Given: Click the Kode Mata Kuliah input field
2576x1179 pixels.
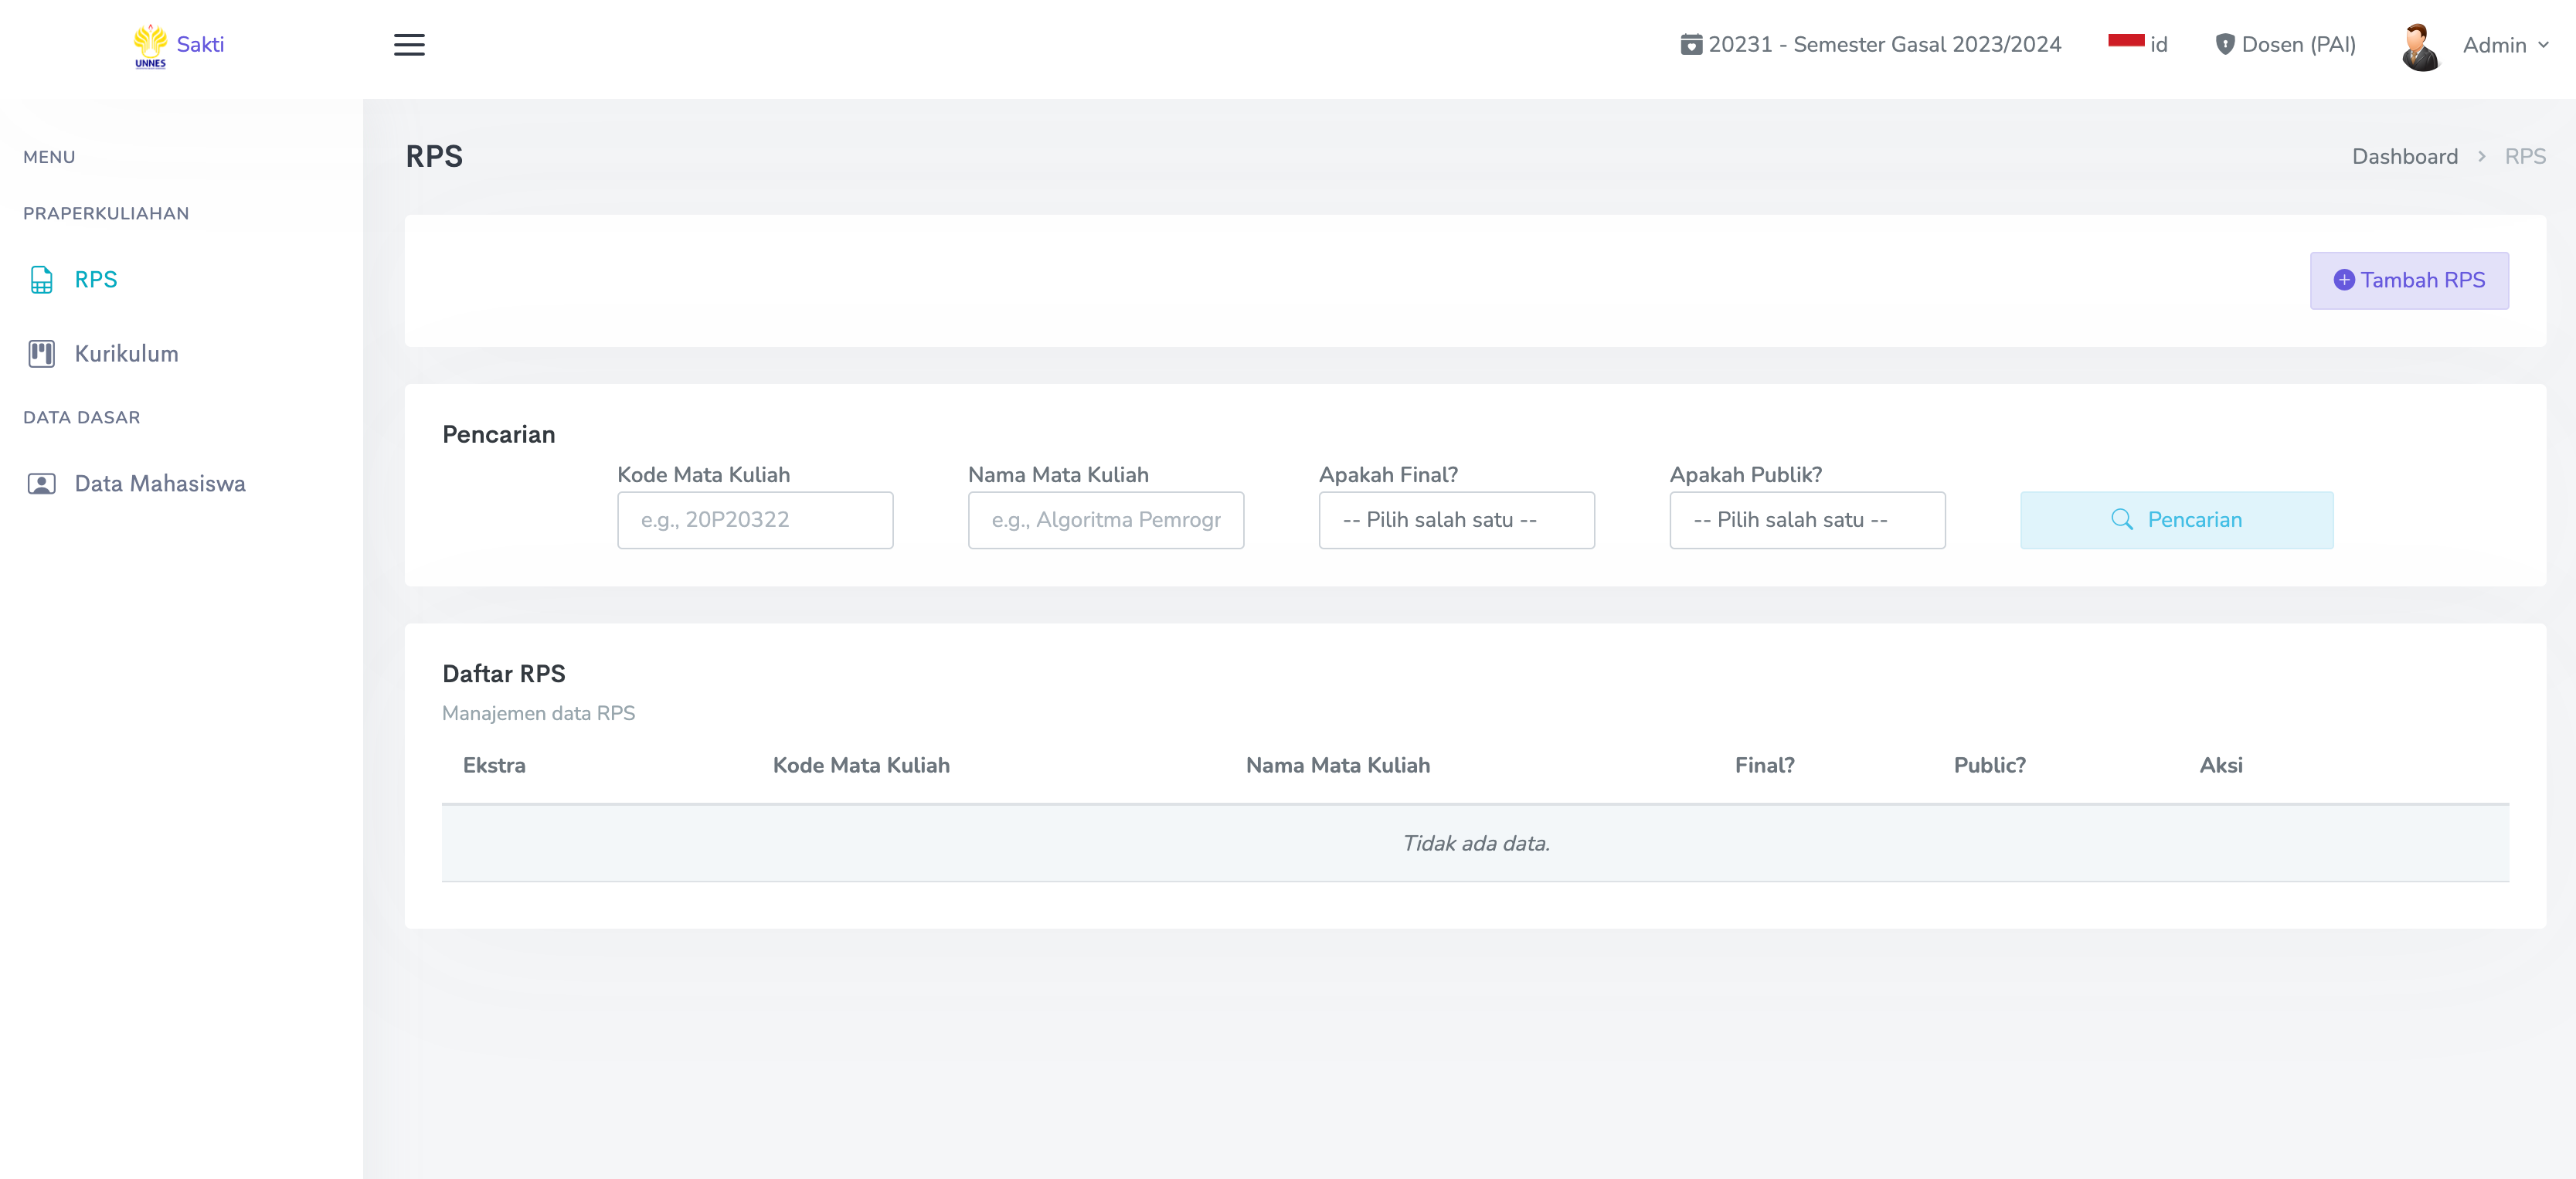Looking at the screenshot, I should [755, 520].
